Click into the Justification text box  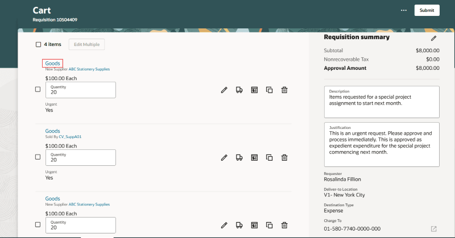(x=382, y=144)
